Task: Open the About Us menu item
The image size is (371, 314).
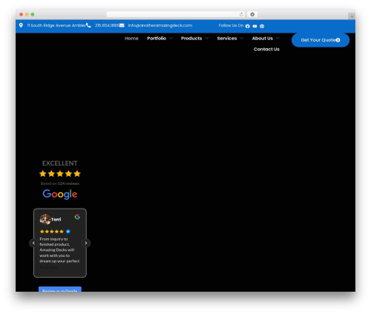Action: [x=263, y=39]
